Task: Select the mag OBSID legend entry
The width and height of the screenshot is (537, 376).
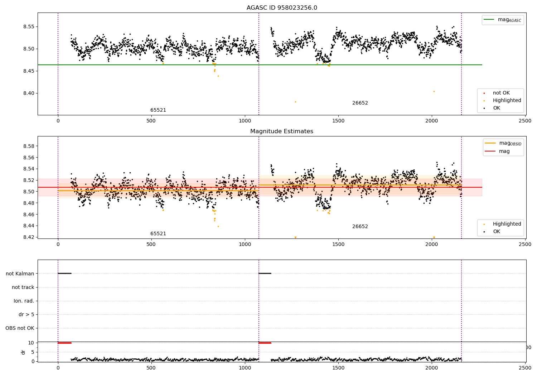Action: tap(510, 144)
